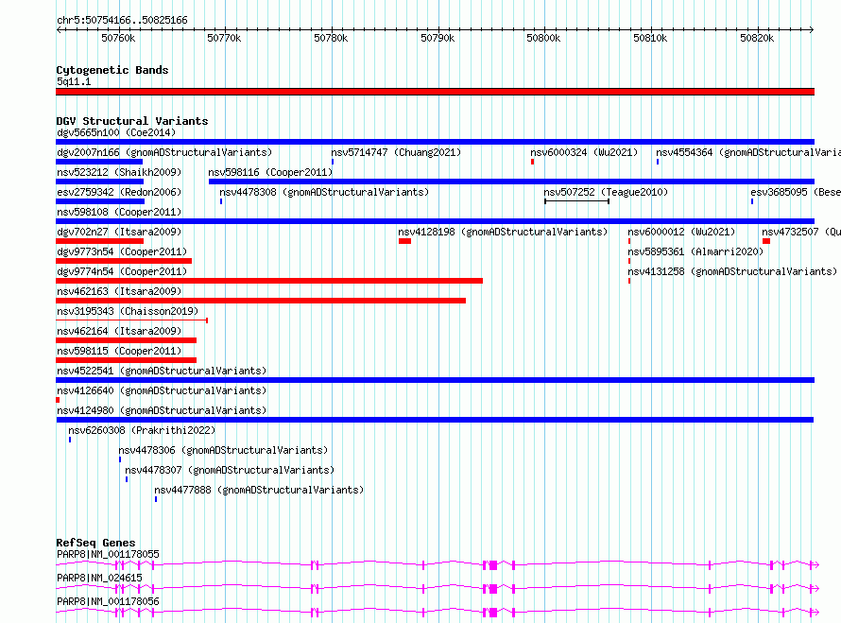Click PARP8|NM_001178056 gene label
841x623 pixels.
pos(108,601)
